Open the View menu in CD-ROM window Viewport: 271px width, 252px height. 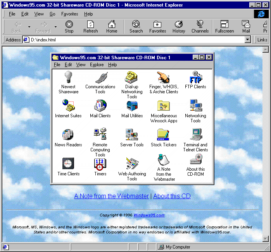pos(81,65)
